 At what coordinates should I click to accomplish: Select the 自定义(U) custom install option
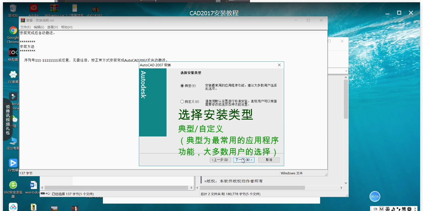tap(182, 101)
